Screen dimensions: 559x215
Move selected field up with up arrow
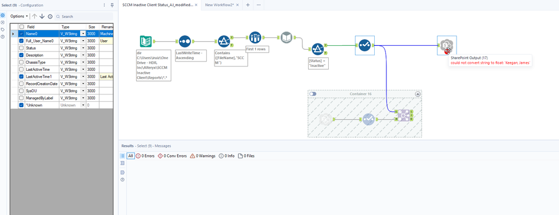pos(35,16)
